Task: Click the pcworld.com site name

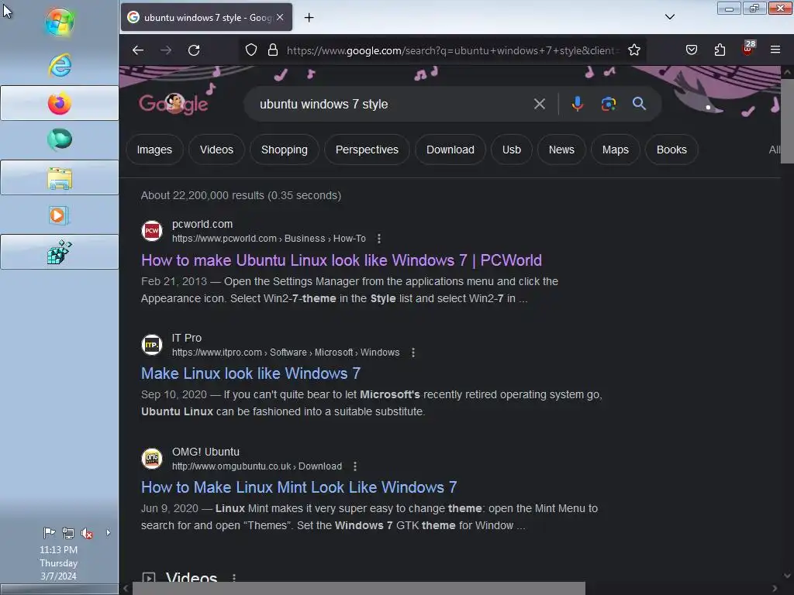Action: [202, 224]
